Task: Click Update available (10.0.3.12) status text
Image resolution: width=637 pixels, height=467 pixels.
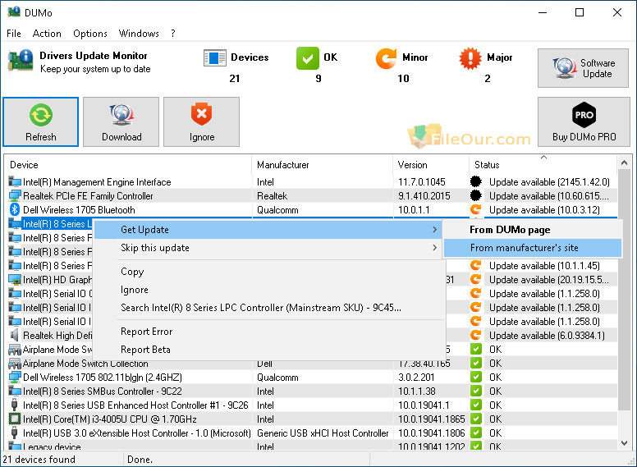Action: tap(544, 210)
